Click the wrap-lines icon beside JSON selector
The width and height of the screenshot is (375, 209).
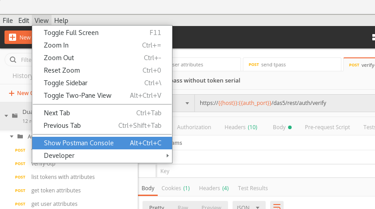coord(277,207)
